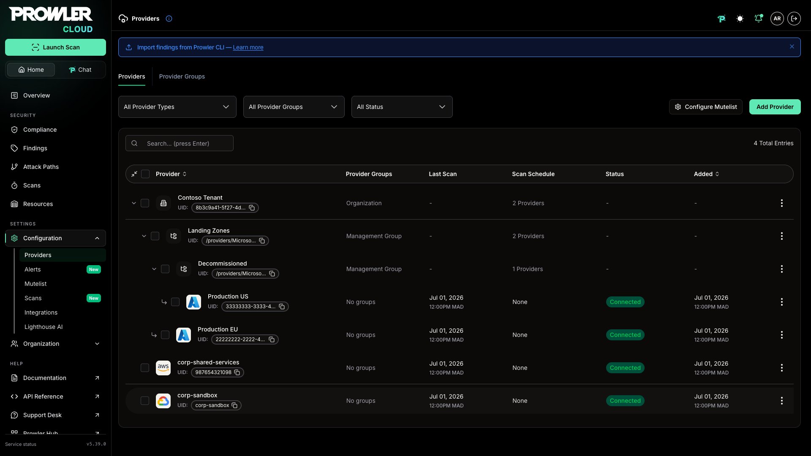
Task: Open actions menu for Landing Zones
Action: click(782, 236)
